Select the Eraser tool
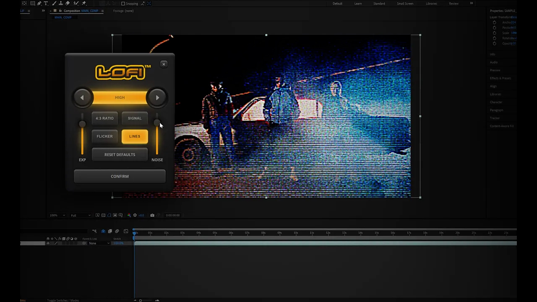Image resolution: width=537 pixels, height=302 pixels. pyautogui.click(x=68, y=3)
